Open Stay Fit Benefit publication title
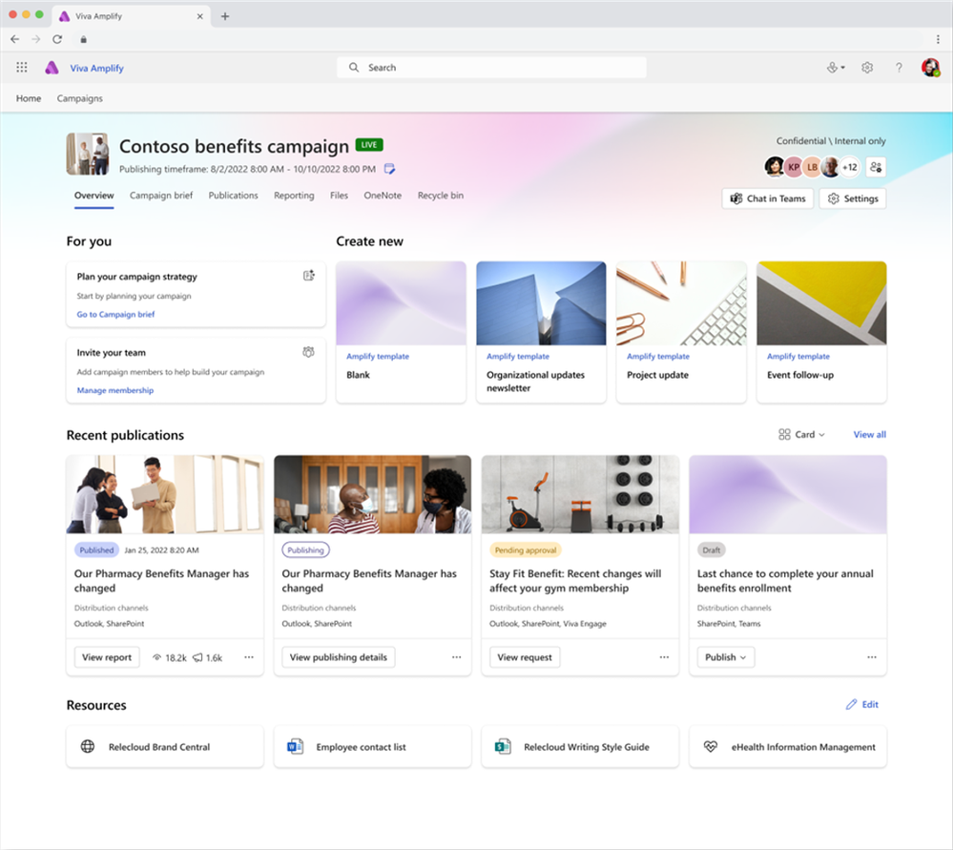Viewport: 953px width, 850px height. point(575,581)
